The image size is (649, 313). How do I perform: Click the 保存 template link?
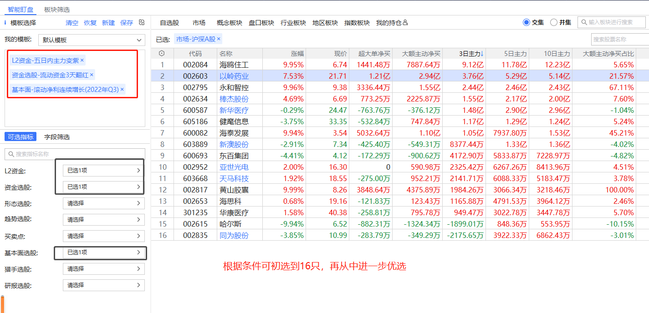coord(127,23)
